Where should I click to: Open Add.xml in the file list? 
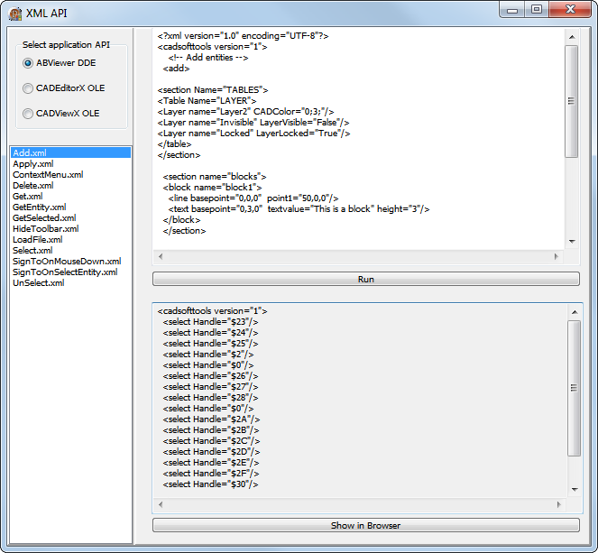pos(30,153)
